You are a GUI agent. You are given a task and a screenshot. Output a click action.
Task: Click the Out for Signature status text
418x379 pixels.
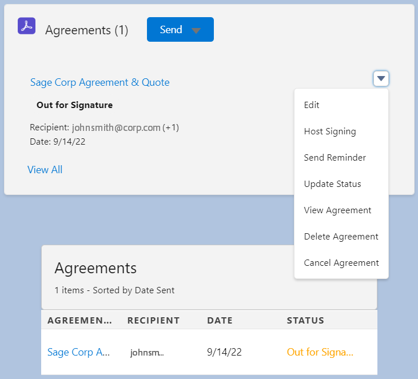pos(75,105)
